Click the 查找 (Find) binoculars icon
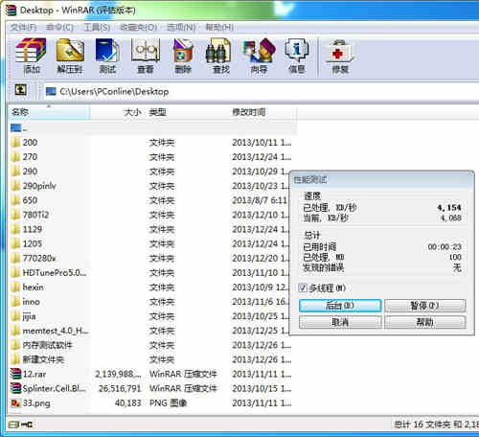Image resolution: width=479 pixels, height=437 pixels. (x=221, y=56)
